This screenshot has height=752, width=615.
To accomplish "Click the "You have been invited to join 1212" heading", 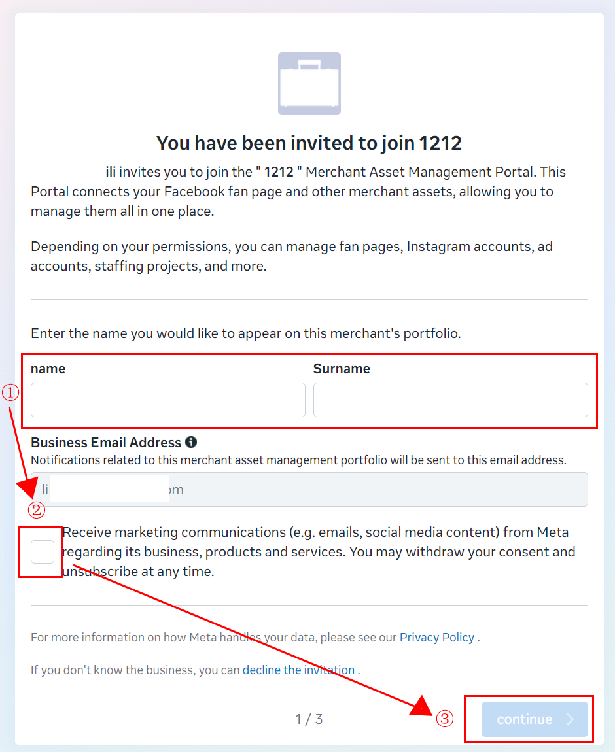I will coord(309,143).
